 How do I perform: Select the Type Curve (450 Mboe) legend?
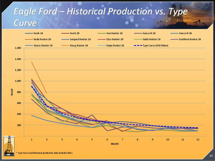pos(151,45)
